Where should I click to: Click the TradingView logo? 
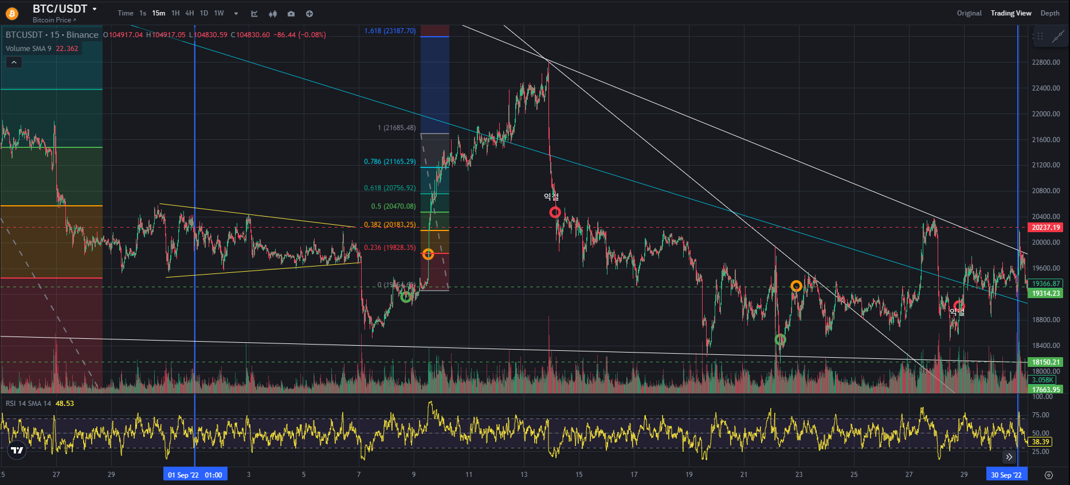click(x=18, y=450)
